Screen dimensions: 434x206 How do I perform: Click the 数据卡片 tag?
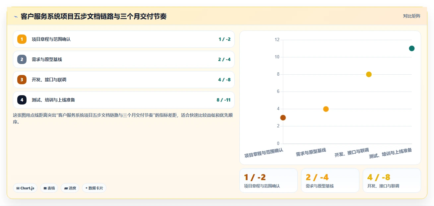pyautogui.click(x=94, y=188)
